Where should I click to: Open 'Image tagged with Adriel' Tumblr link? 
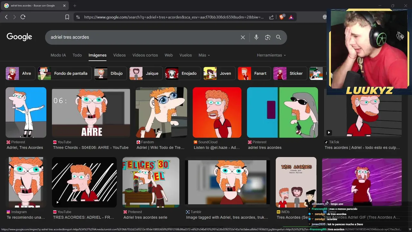point(227,217)
